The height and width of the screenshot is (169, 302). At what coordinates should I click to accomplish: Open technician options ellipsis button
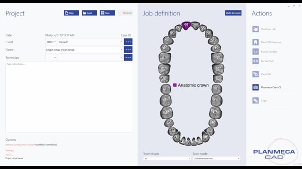[128, 57]
